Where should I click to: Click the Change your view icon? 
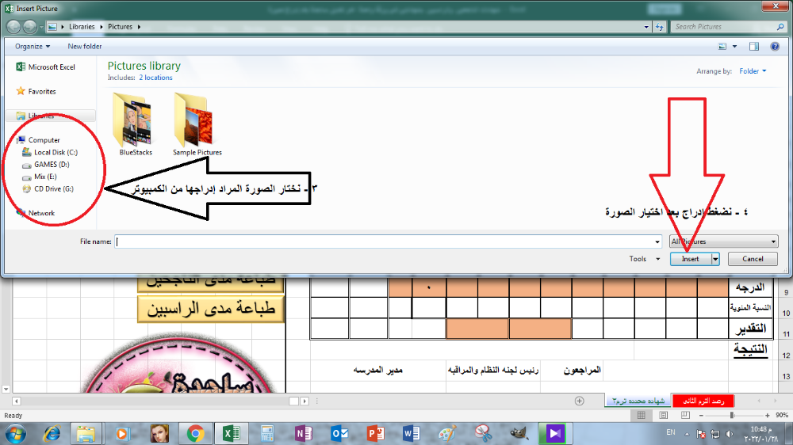pyautogui.click(x=722, y=47)
